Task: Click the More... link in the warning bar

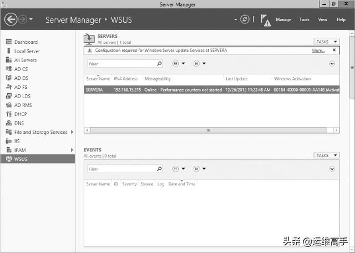Action: coord(318,50)
